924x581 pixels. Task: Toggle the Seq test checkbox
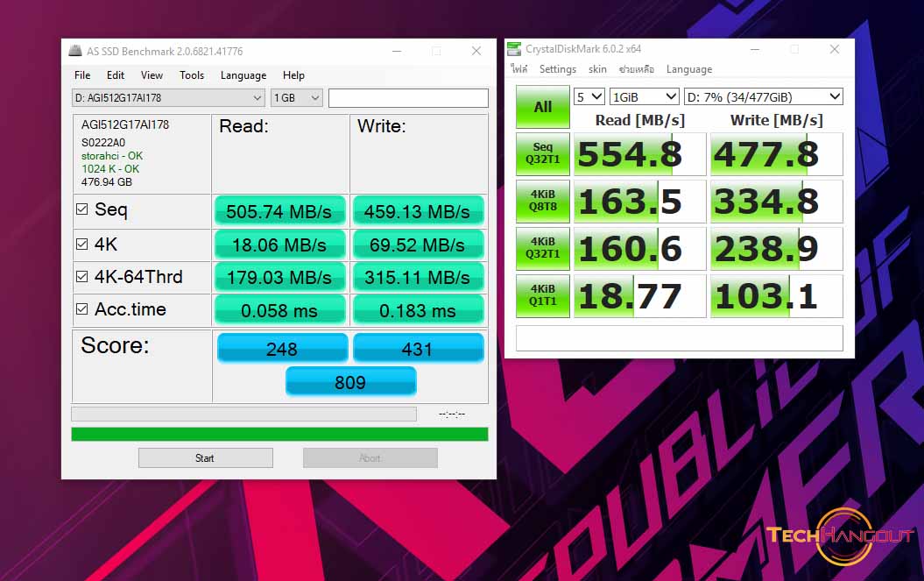coord(82,209)
